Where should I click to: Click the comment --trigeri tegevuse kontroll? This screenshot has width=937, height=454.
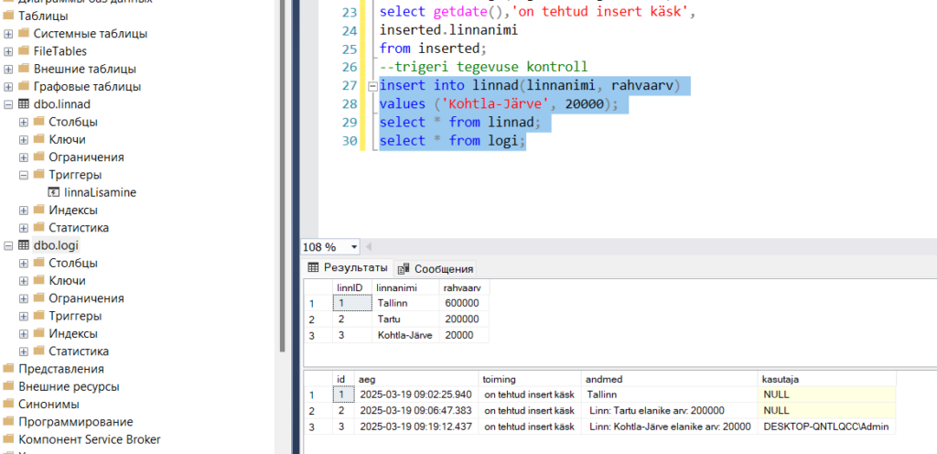(x=483, y=66)
